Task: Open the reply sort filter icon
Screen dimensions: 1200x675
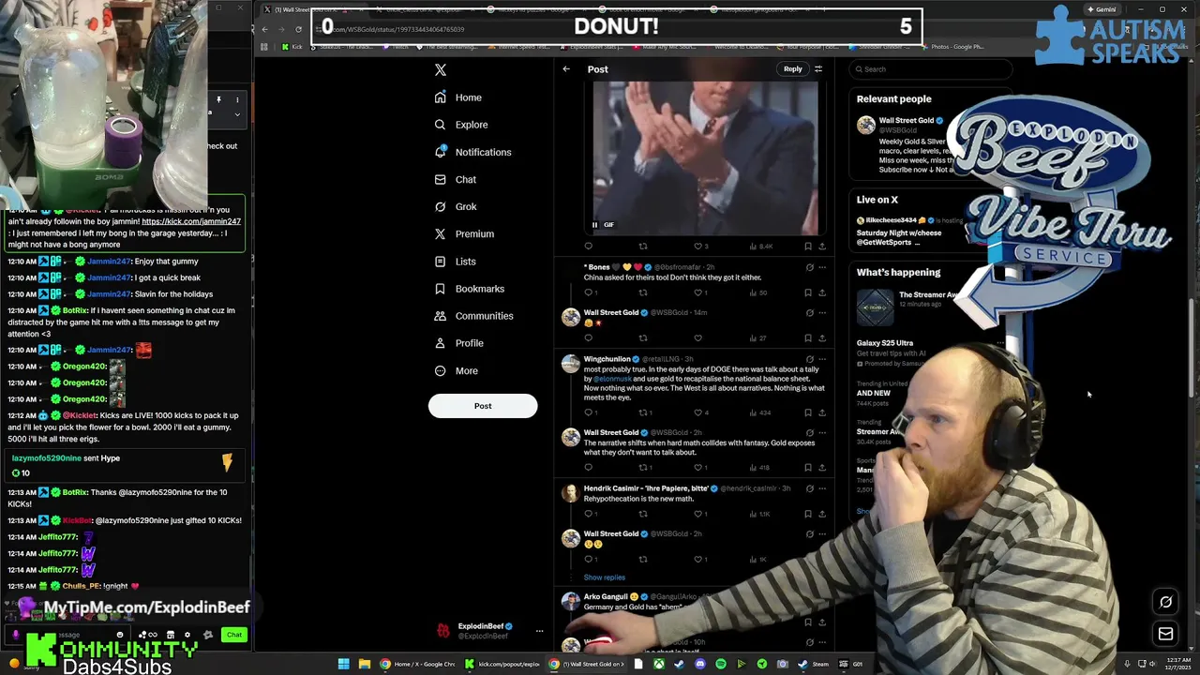Action: tap(818, 69)
